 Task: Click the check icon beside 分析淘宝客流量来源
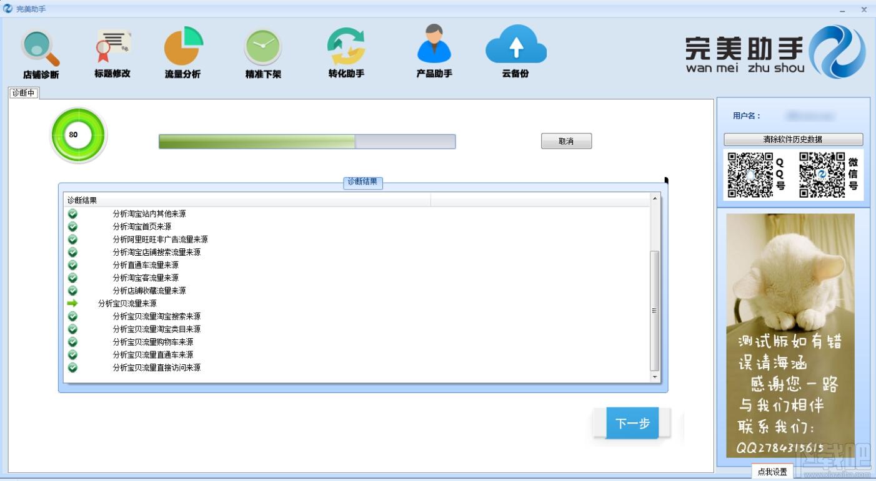click(72, 278)
